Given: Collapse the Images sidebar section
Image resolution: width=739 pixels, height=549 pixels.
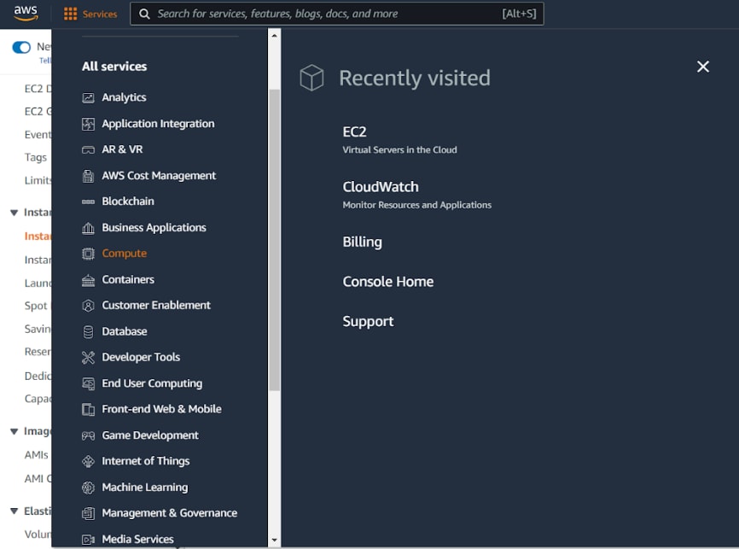Looking at the screenshot, I should coord(15,431).
